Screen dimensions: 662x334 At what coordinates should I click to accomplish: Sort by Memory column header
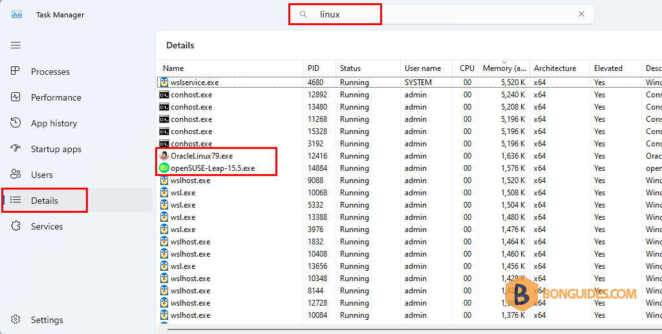[x=504, y=68]
